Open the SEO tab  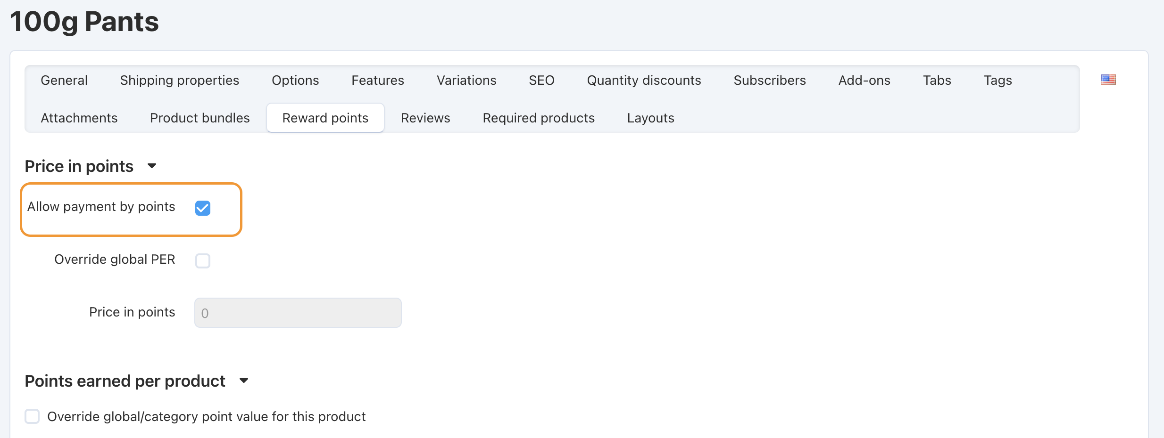click(x=541, y=80)
